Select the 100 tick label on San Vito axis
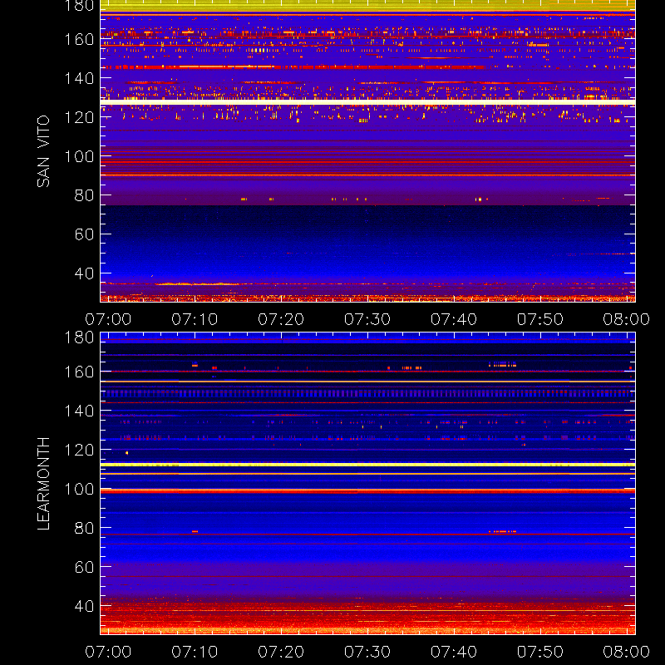Screen dimensions: 665x665 click(79, 156)
